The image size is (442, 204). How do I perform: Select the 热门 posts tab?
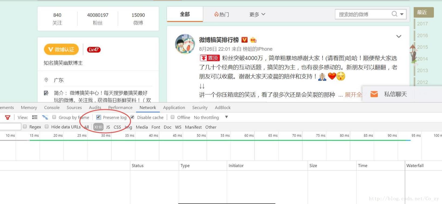pos(222,14)
